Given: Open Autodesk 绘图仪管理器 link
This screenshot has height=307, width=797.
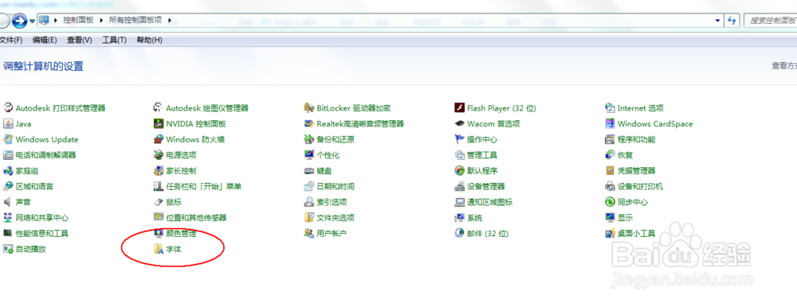Looking at the screenshot, I should [207, 107].
